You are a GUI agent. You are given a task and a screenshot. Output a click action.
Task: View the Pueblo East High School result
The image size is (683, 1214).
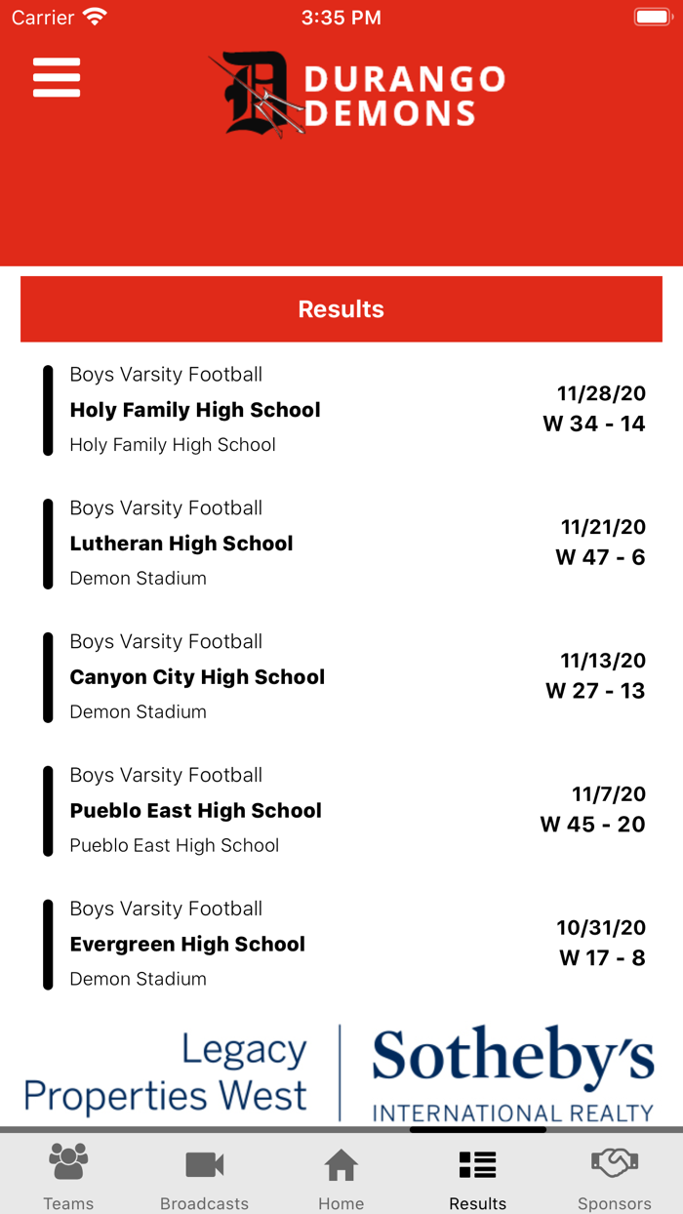pyautogui.click(x=341, y=811)
